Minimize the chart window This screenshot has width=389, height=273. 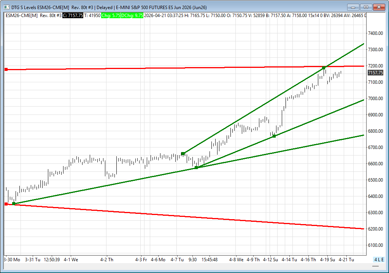tap(353, 7)
